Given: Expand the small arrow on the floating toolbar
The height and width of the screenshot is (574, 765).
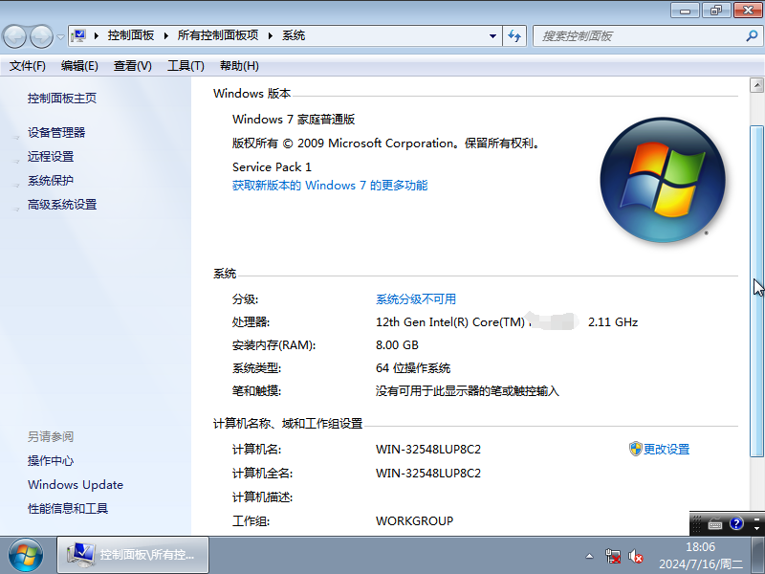Looking at the screenshot, I should [756, 528].
